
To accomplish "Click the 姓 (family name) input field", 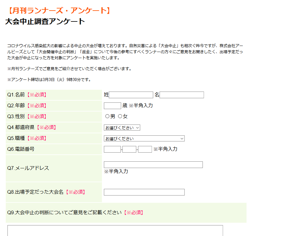I will (x=131, y=95).
